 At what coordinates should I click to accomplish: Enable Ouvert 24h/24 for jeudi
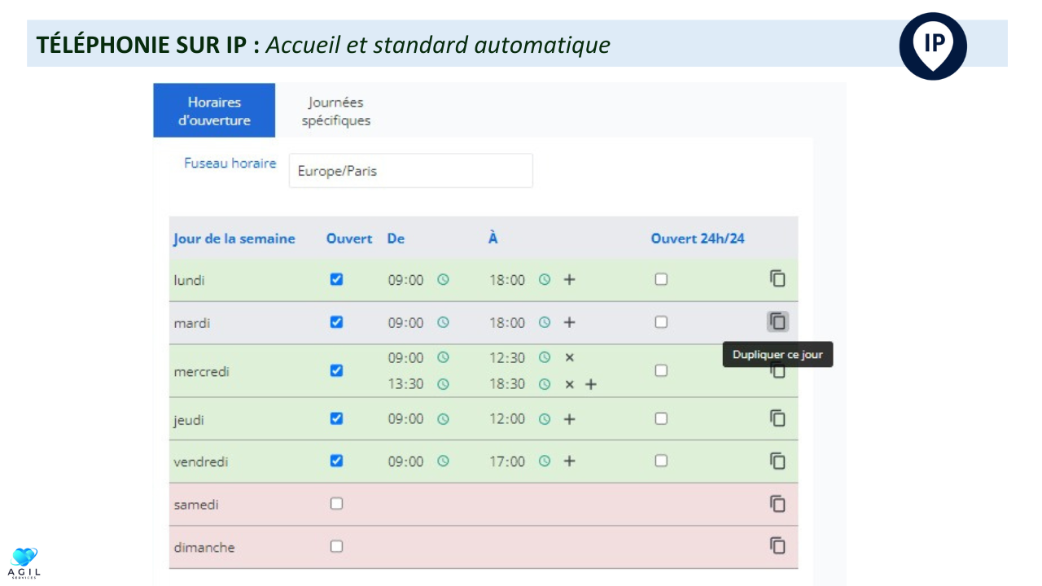(661, 418)
